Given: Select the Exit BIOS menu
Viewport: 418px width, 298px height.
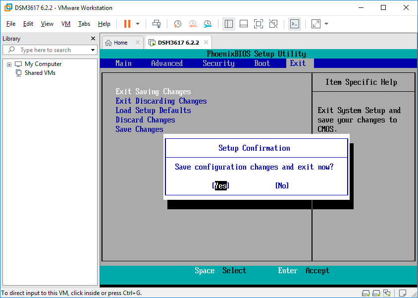Looking at the screenshot, I should tap(298, 63).
